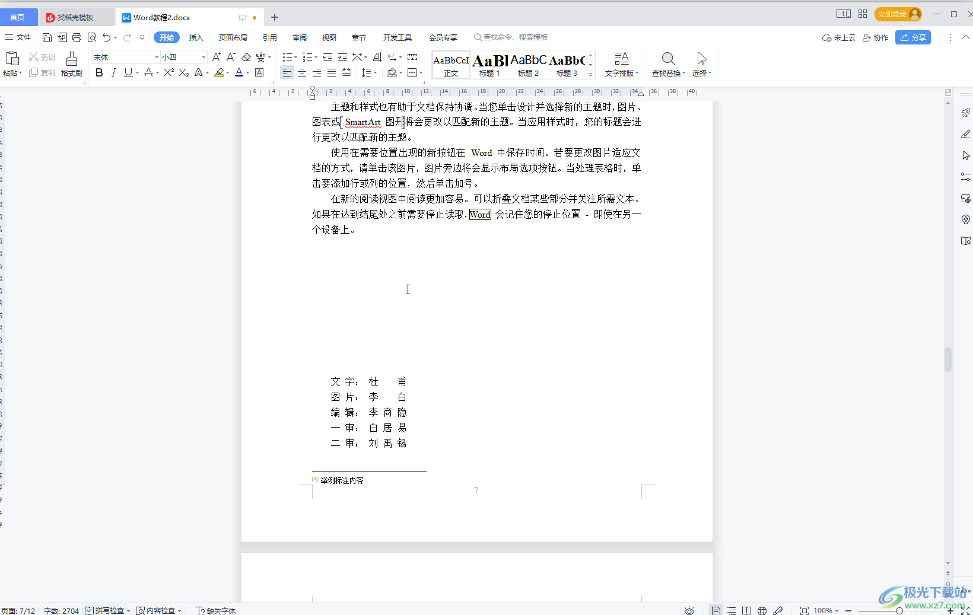Decrease font size with A- icon

(231, 57)
